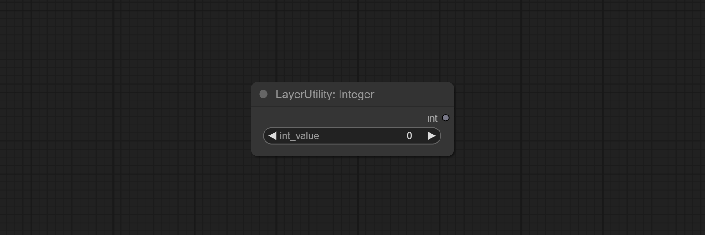The width and height of the screenshot is (705, 235).
Task: Click the int_value label inside the widget
Action: [x=299, y=136]
